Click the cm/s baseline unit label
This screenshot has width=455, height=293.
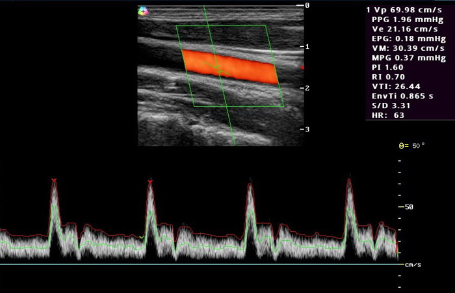(413, 265)
